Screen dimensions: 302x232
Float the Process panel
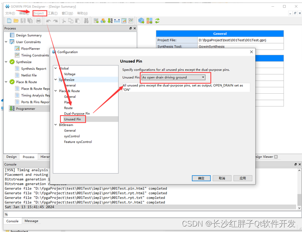point(130,28)
